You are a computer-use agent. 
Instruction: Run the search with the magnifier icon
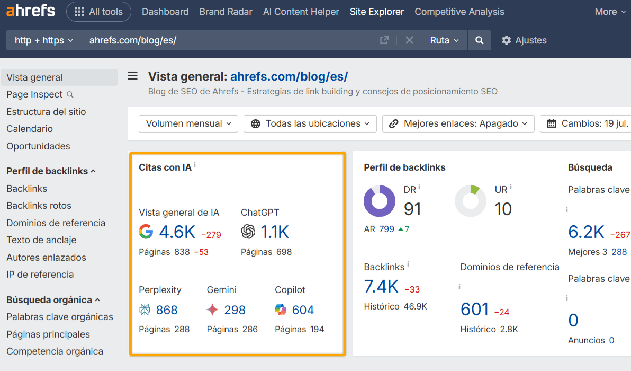point(479,40)
